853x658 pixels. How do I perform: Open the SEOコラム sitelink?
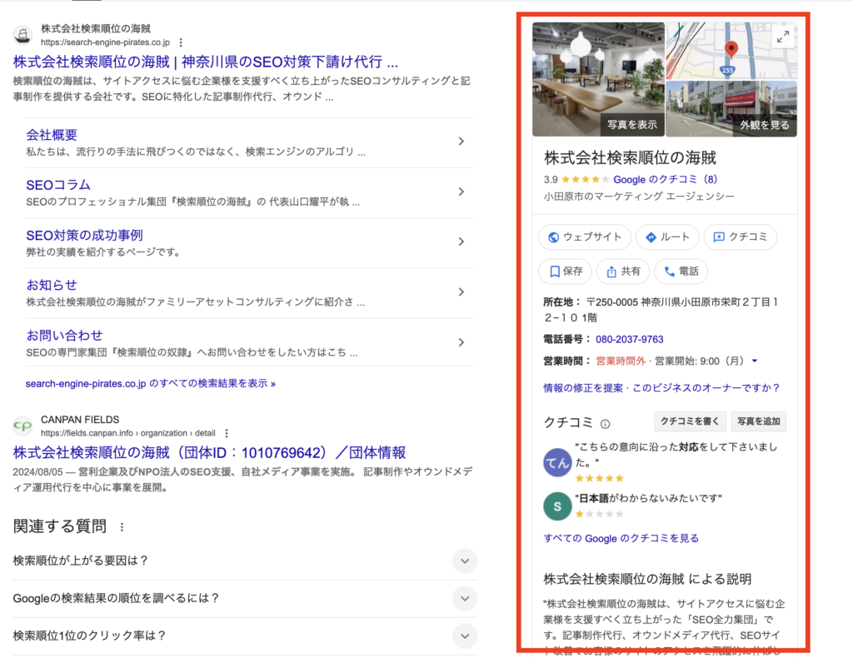point(58,185)
